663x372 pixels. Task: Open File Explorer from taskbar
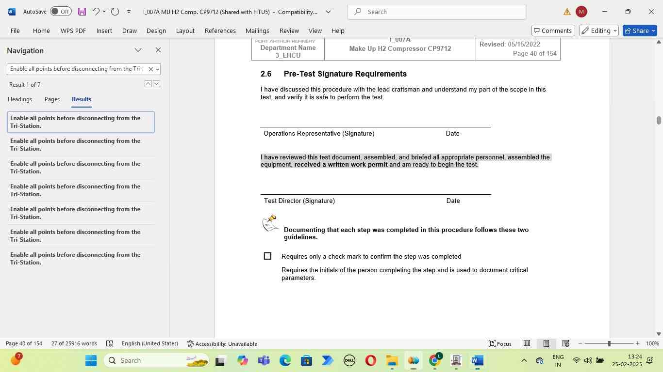coord(392,360)
